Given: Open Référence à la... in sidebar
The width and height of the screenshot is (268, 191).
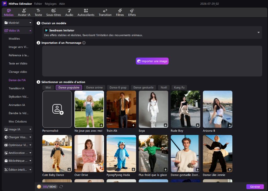Looking at the screenshot, I should pos(19,55).
